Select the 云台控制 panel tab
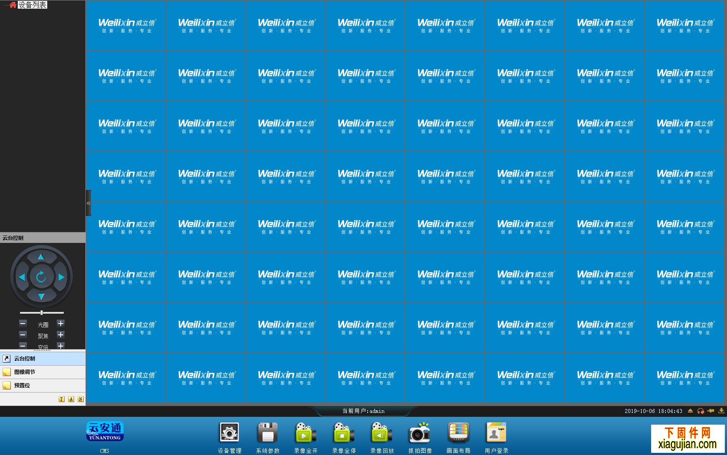 [x=42, y=359]
